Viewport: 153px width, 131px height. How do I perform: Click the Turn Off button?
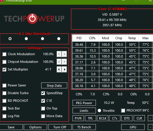click(x=60, y=127)
